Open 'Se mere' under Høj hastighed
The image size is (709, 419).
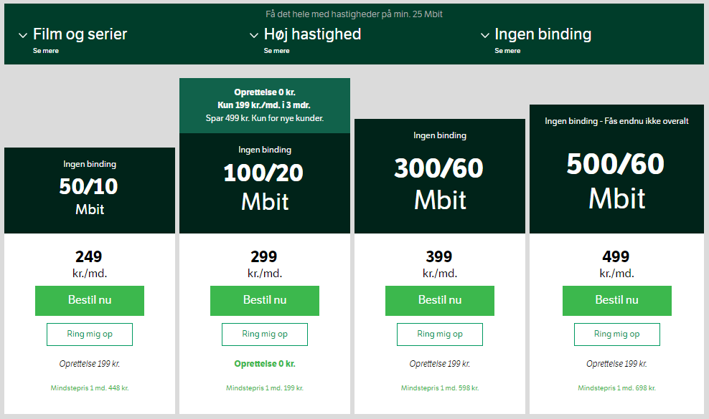[276, 51]
